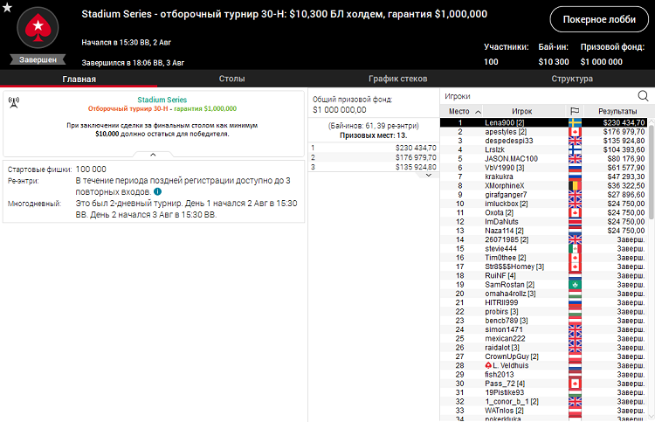
Task: Click Sweden flag beside Lena900
Action: 575,123
